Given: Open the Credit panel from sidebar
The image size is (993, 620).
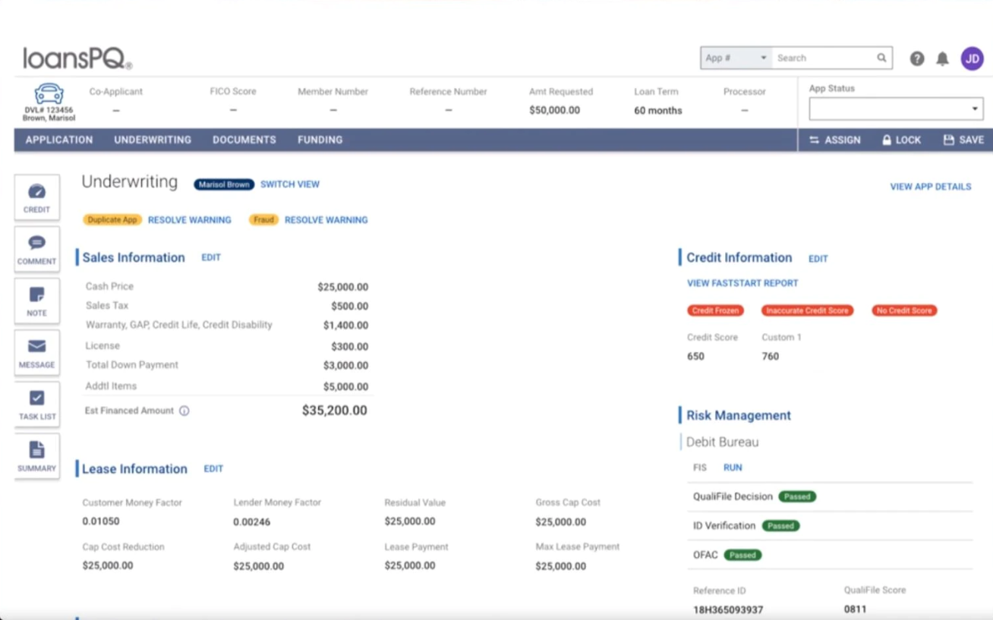Looking at the screenshot, I should pyautogui.click(x=36, y=197).
